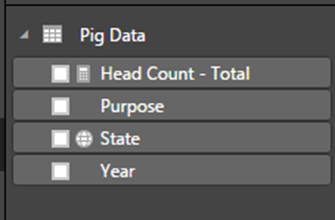Click the table grid icon beside Pig Data
Image resolution: width=335 pixels, height=220 pixels.
point(52,34)
